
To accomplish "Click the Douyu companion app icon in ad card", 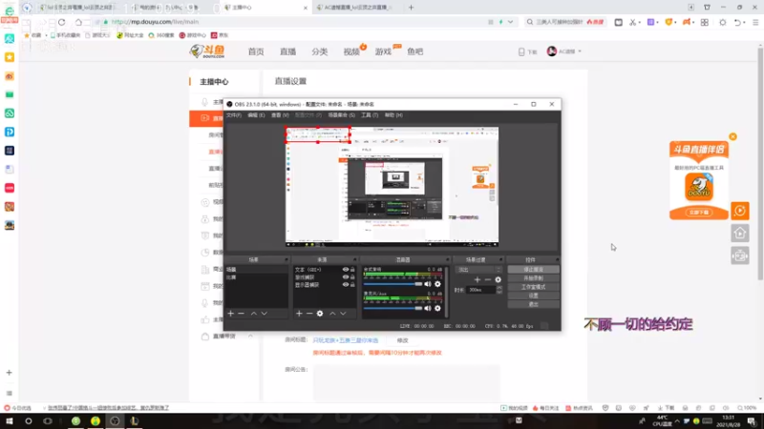I will 699,187.
